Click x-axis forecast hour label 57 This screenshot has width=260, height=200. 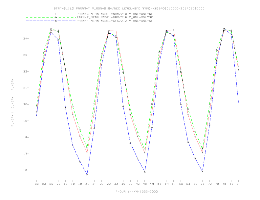tap(174, 184)
